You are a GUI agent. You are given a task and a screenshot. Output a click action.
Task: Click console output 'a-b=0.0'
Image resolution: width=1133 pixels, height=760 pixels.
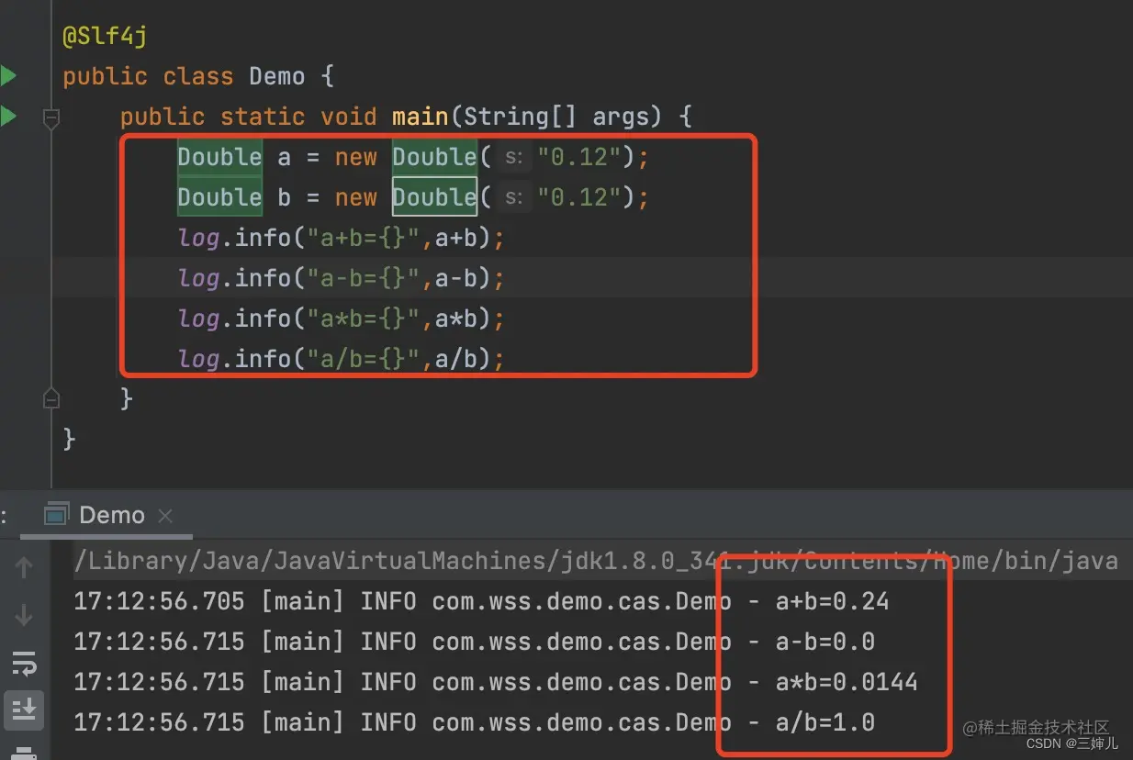825,642
